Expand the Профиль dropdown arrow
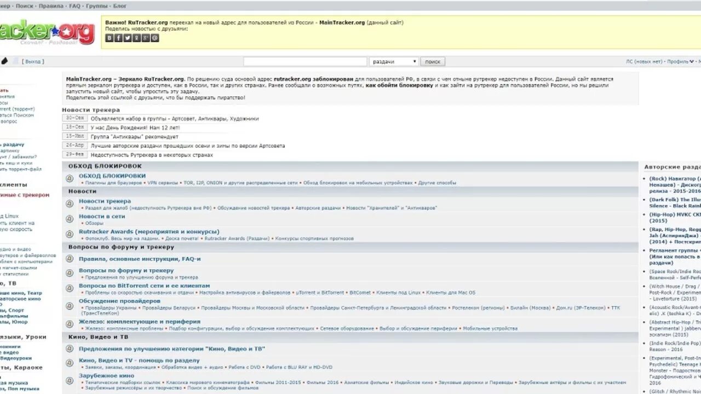Screen dimensions: 701x394 point(692,62)
